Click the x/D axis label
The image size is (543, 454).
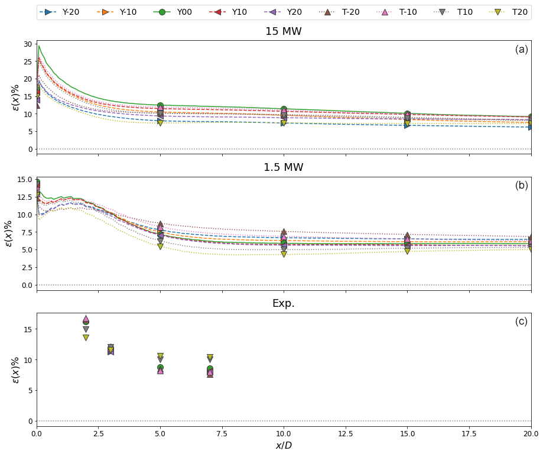pos(284,445)
